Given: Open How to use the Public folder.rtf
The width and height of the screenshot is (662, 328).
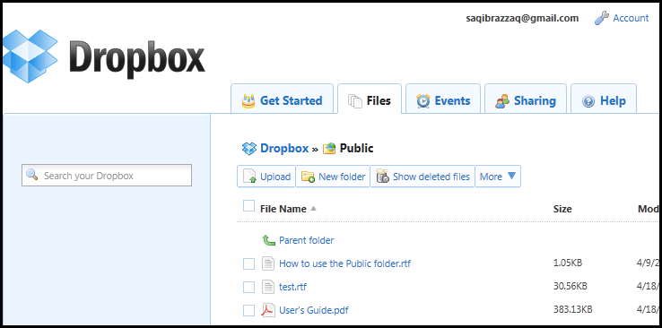Looking at the screenshot, I should [345, 263].
